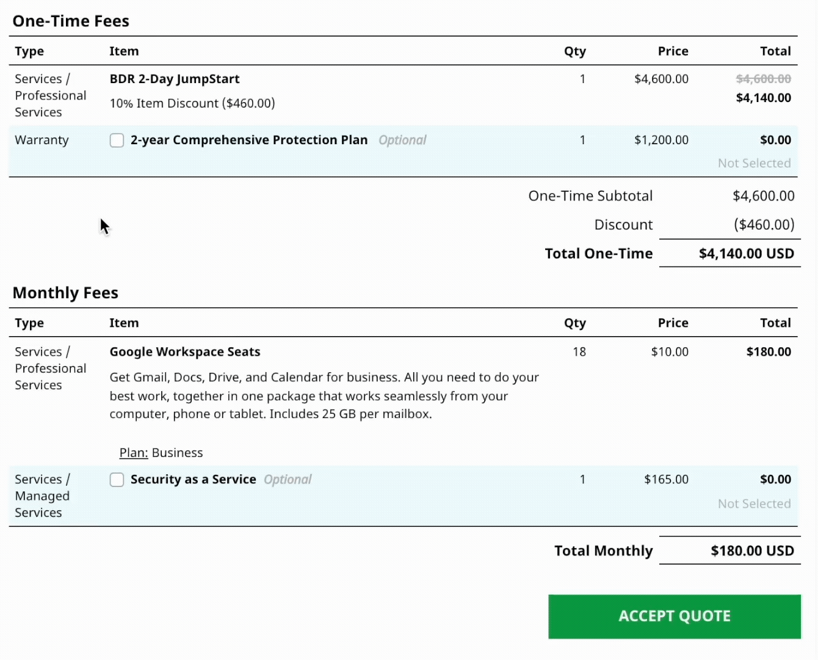This screenshot has height=660, width=818.
Task: Click the Total One-Time amount $4,140.00 USD
Action: click(746, 254)
